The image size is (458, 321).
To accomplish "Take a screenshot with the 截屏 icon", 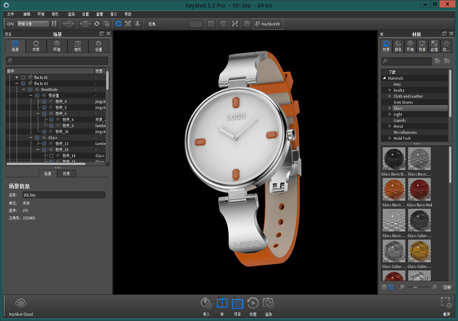I will pyautogui.click(x=446, y=303).
